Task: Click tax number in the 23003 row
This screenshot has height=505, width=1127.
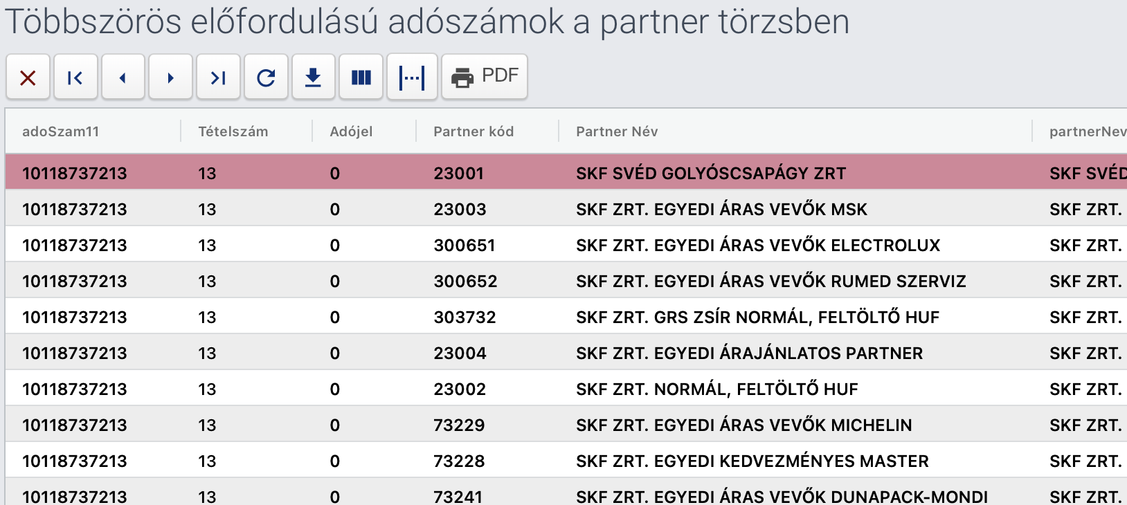Action: click(75, 209)
